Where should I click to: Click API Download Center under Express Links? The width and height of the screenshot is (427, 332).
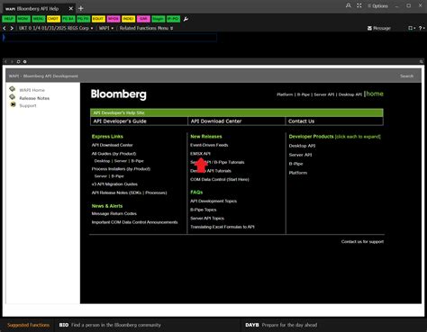pos(112,145)
